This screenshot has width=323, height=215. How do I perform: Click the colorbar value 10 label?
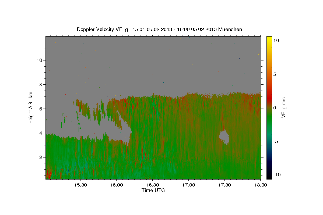pyautogui.click(x=276, y=40)
